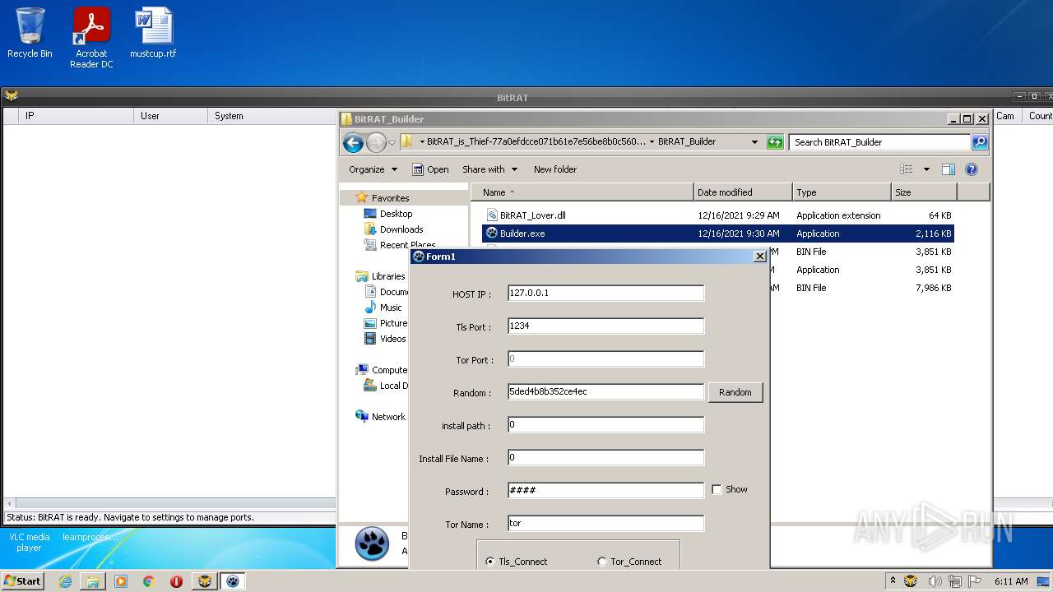This screenshot has height=592, width=1053.
Task: Open the Organize dropdown menu
Action: coord(373,169)
